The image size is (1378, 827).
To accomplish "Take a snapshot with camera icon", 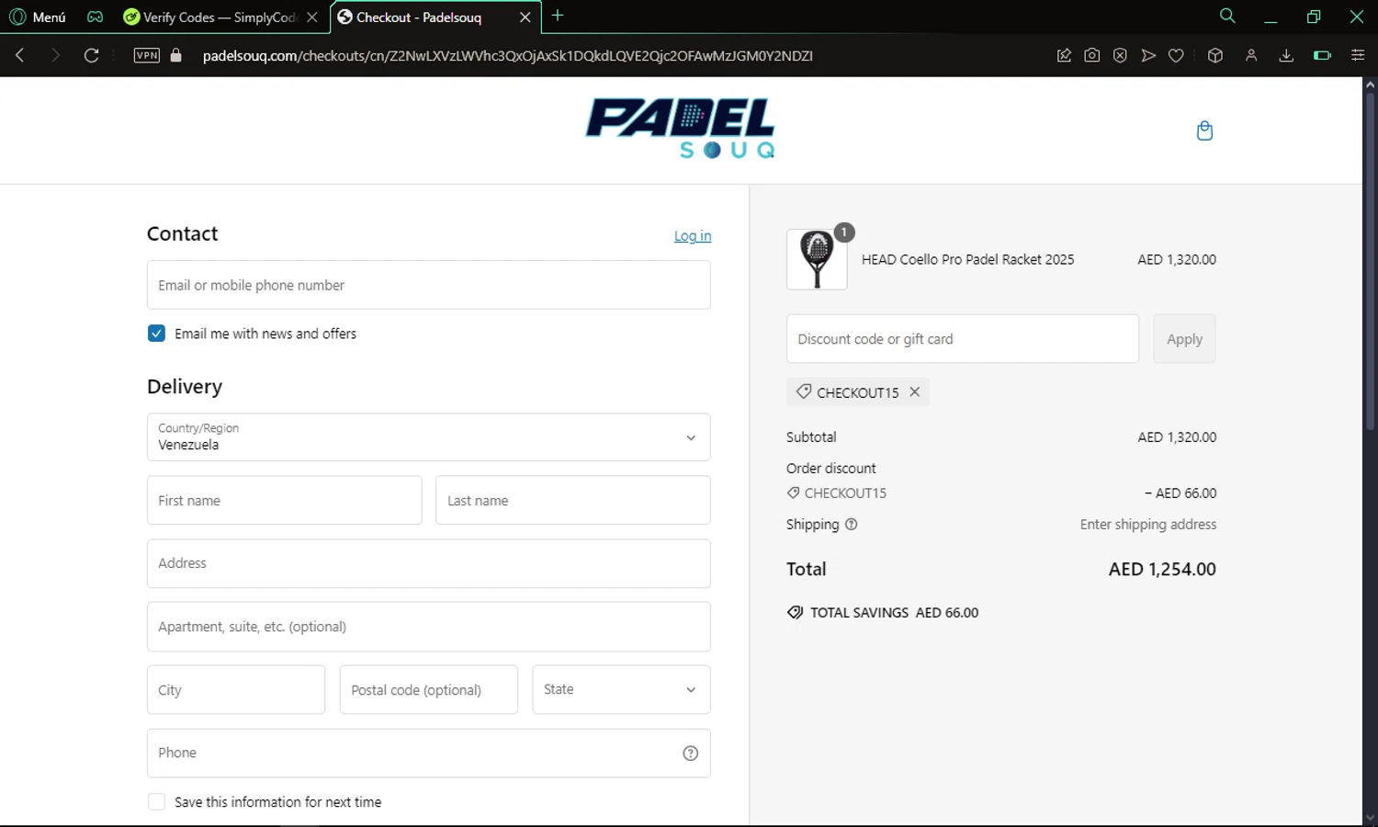I will coord(1091,55).
